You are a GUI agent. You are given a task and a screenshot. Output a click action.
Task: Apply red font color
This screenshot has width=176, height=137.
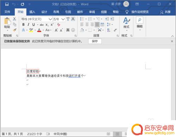pyautogui.click(x=39, y=30)
